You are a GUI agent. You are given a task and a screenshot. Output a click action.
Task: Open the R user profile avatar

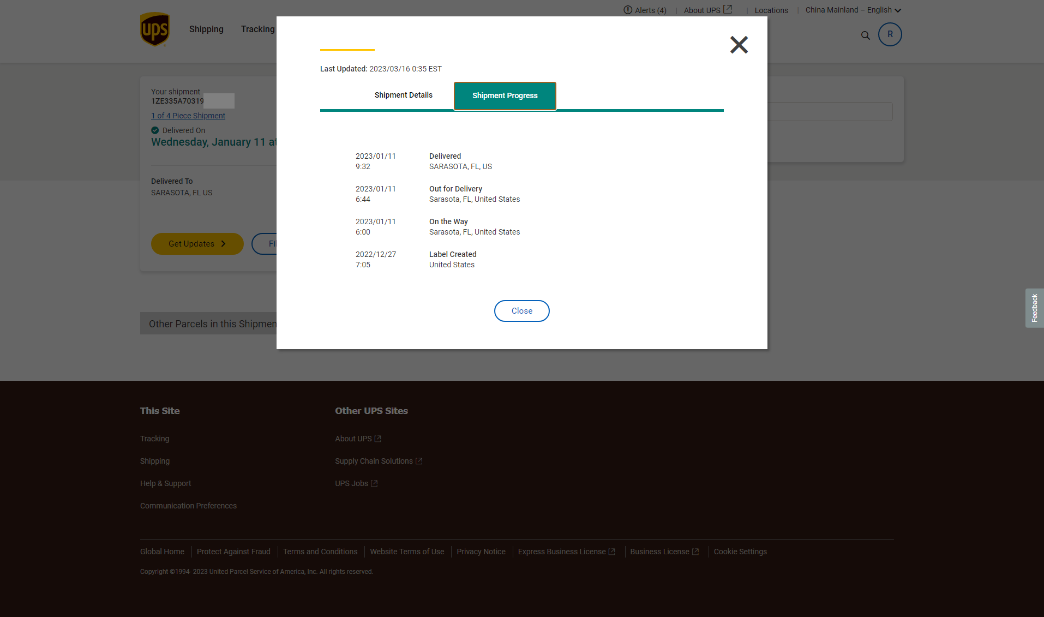pos(890,34)
